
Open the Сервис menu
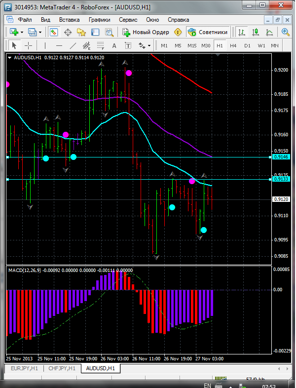(128, 20)
